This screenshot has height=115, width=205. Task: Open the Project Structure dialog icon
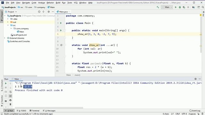click(193, 7)
